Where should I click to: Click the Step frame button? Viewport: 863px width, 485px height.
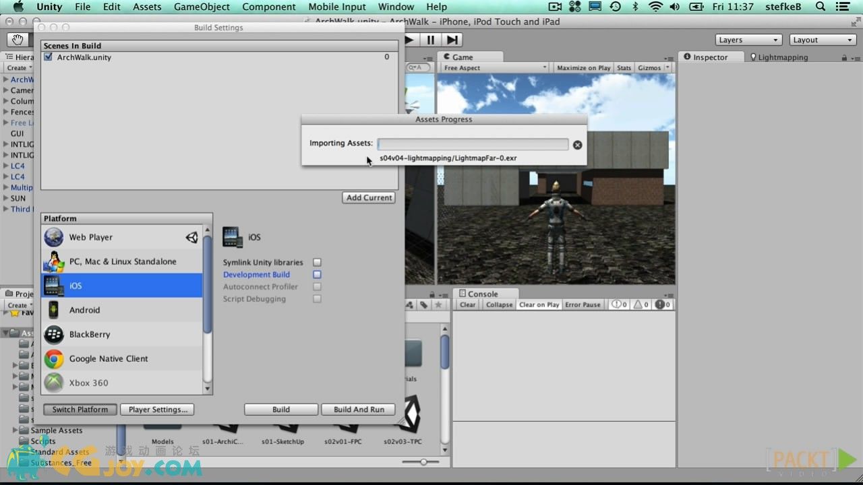click(x=452, y=40)
